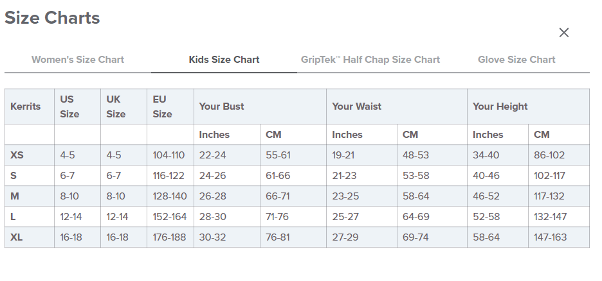
Task: Click the XS size row label
Action: [16, 155]
